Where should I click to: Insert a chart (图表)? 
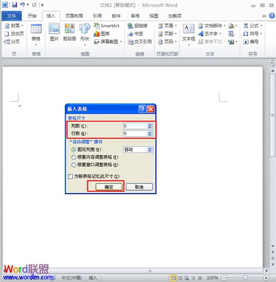click(102, 34)
